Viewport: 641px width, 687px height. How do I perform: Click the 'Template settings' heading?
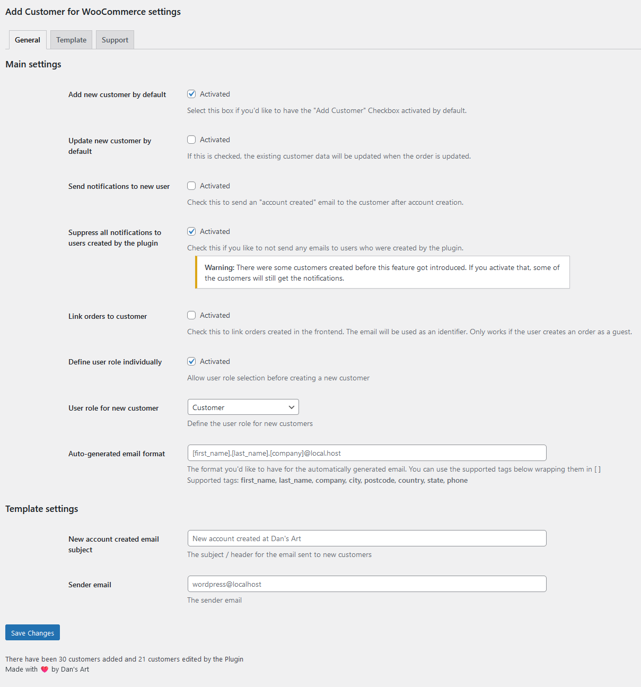(x=42, y=509)
